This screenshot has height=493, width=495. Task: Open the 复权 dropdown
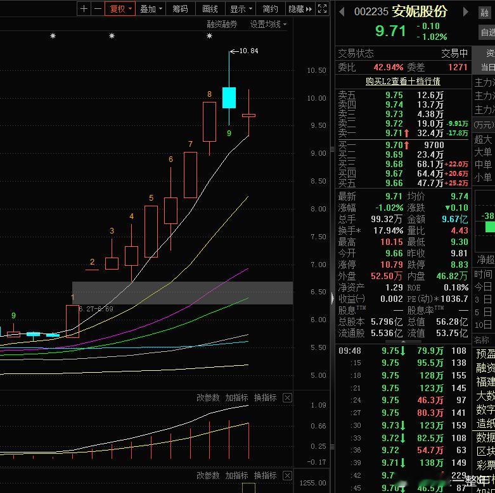[120, 9]
